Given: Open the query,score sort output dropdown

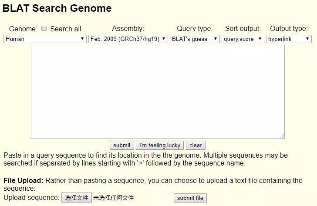Looking at the screenshot, I should 243,39.
